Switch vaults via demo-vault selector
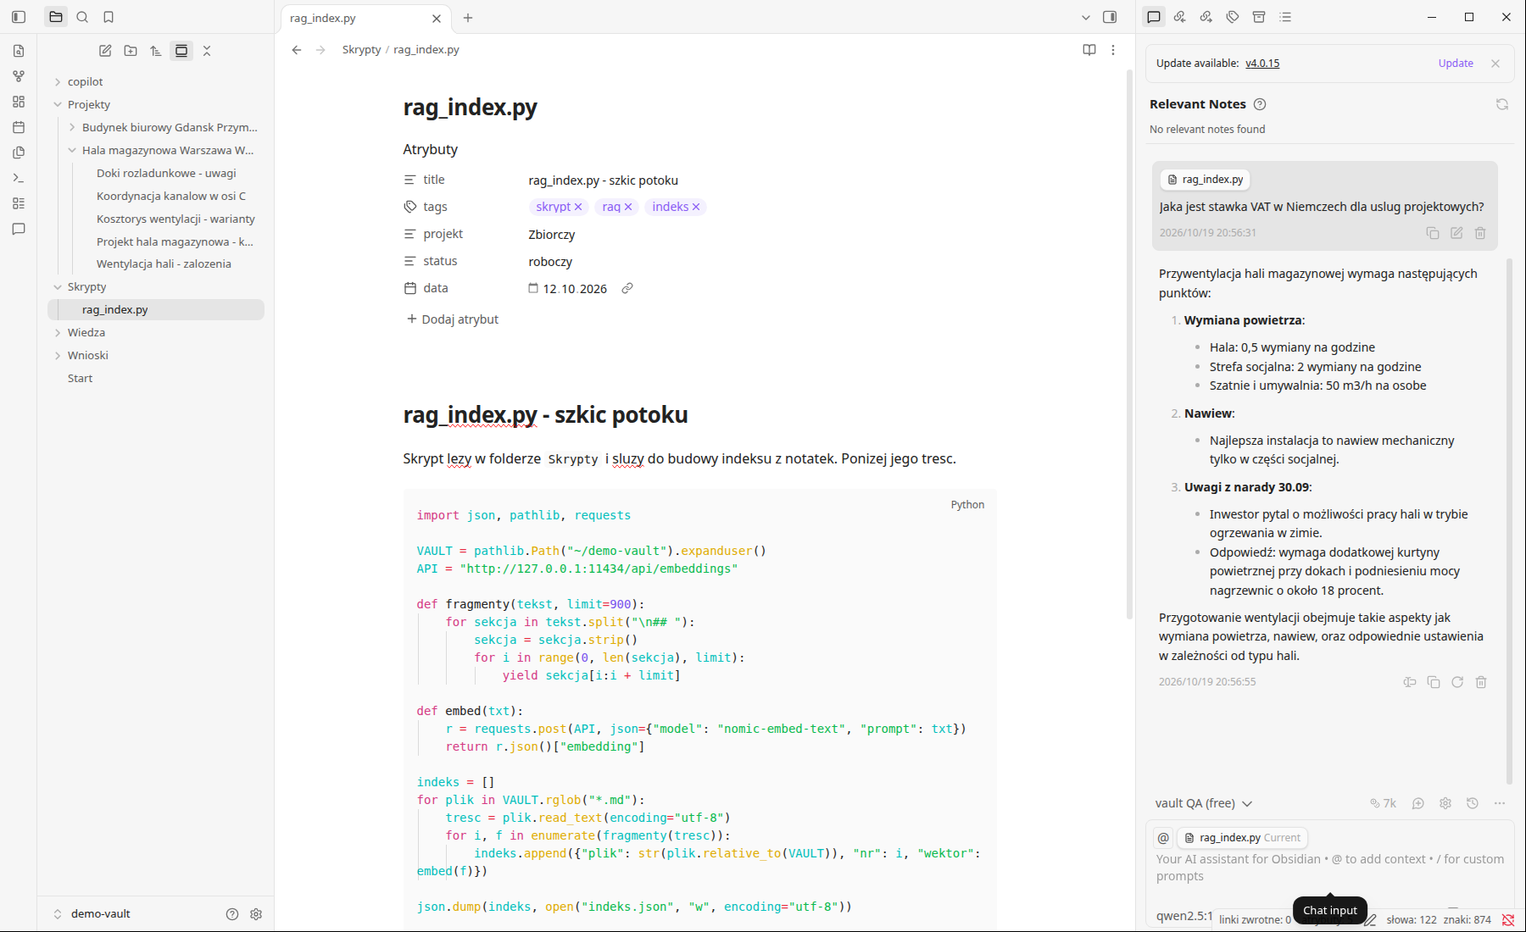The height and width of the screenshot is (932, 1526). [x=92, y=913]
